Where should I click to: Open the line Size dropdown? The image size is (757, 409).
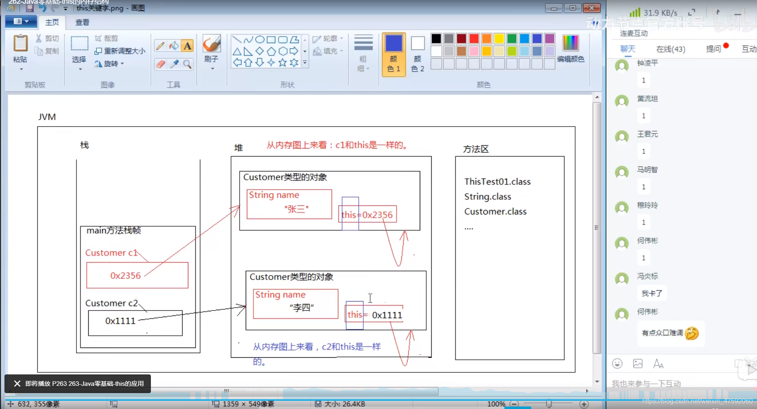pyautogui.click(x=363, y=54)
